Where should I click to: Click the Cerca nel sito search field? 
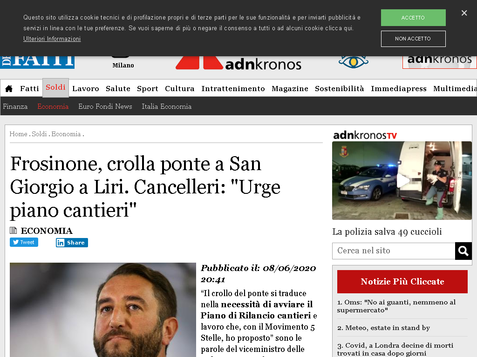394,251
